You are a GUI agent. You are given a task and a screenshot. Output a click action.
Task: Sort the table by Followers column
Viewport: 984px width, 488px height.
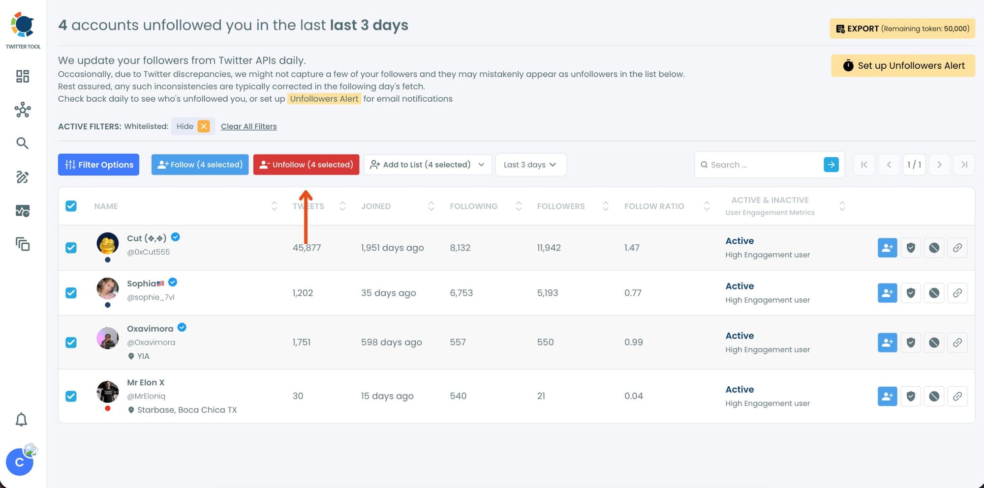tap(606, 206)
